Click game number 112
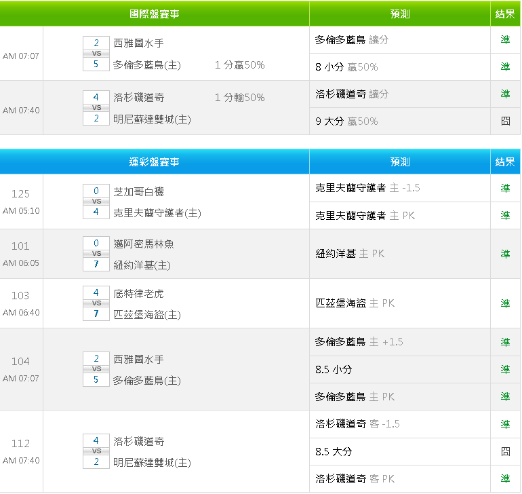This screenshot has height=494, width=522. click(20, 443)
